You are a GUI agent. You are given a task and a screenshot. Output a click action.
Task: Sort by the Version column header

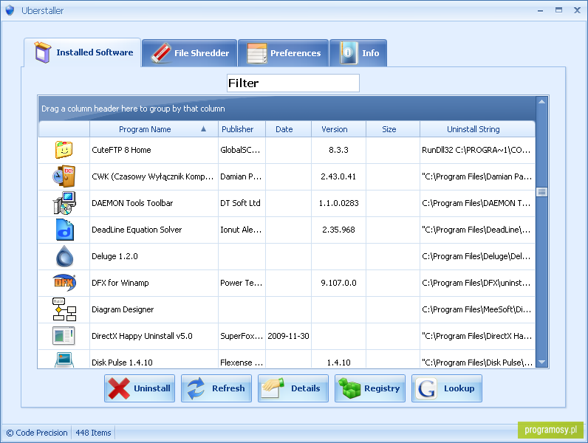(x=338, y=129)
